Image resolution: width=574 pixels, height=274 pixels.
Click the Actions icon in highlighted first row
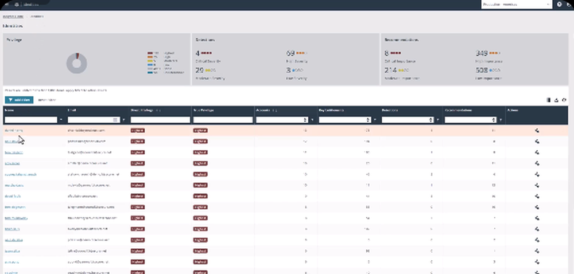click(537, 131)
